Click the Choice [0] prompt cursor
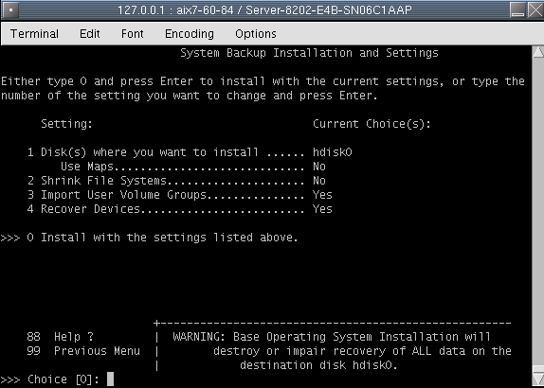Screen dimensions: 544x388 tap(110, 379)
